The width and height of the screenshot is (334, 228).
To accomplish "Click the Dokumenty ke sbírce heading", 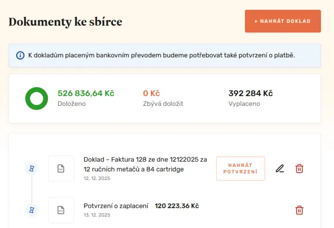I will coord(65,22).
